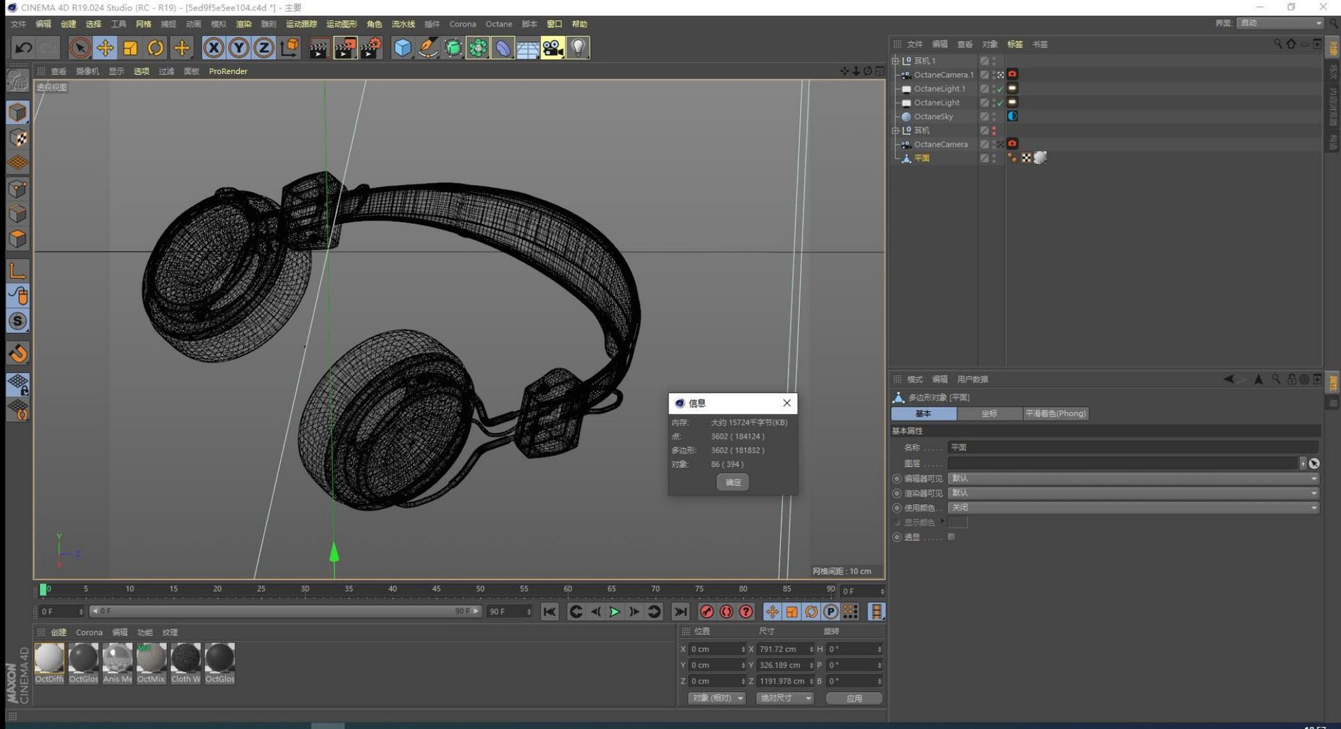This screenshot has height=729, width=1341.
Task: Toggle the 透显 (X-Ray) checkbox
Action: 951,537
